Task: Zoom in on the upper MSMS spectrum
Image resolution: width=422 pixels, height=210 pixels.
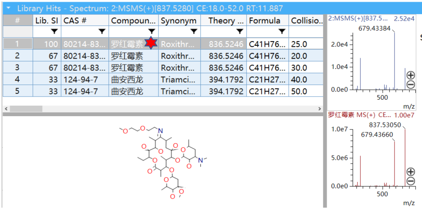Action: [411, 75]
